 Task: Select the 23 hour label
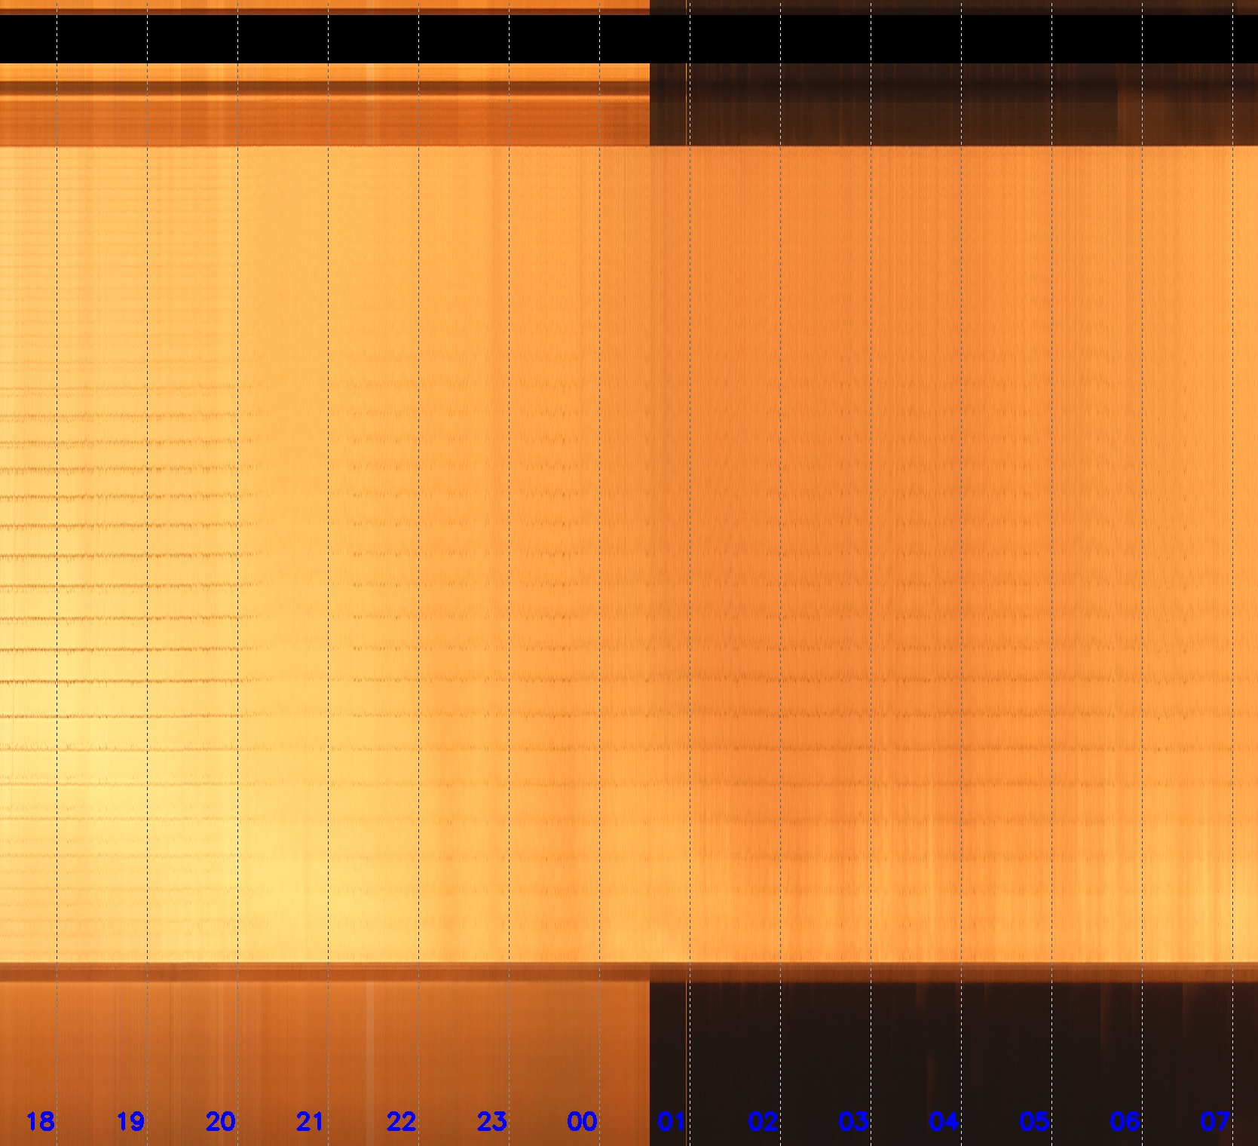coord(491,1122)
